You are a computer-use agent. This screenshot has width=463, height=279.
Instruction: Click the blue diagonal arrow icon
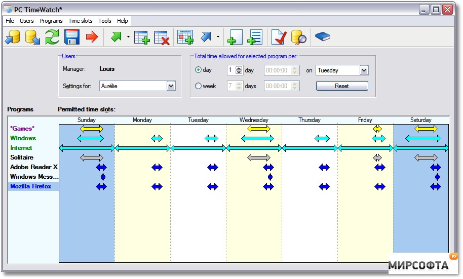[x=206, y=37]
